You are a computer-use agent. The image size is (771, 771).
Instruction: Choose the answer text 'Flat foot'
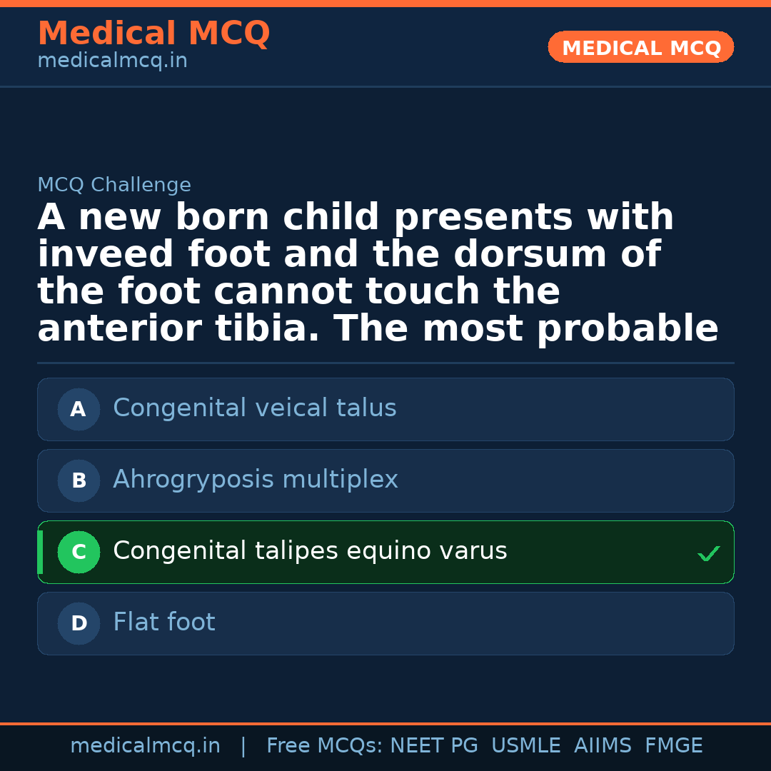pyautogui.click(x=163, y=623)
